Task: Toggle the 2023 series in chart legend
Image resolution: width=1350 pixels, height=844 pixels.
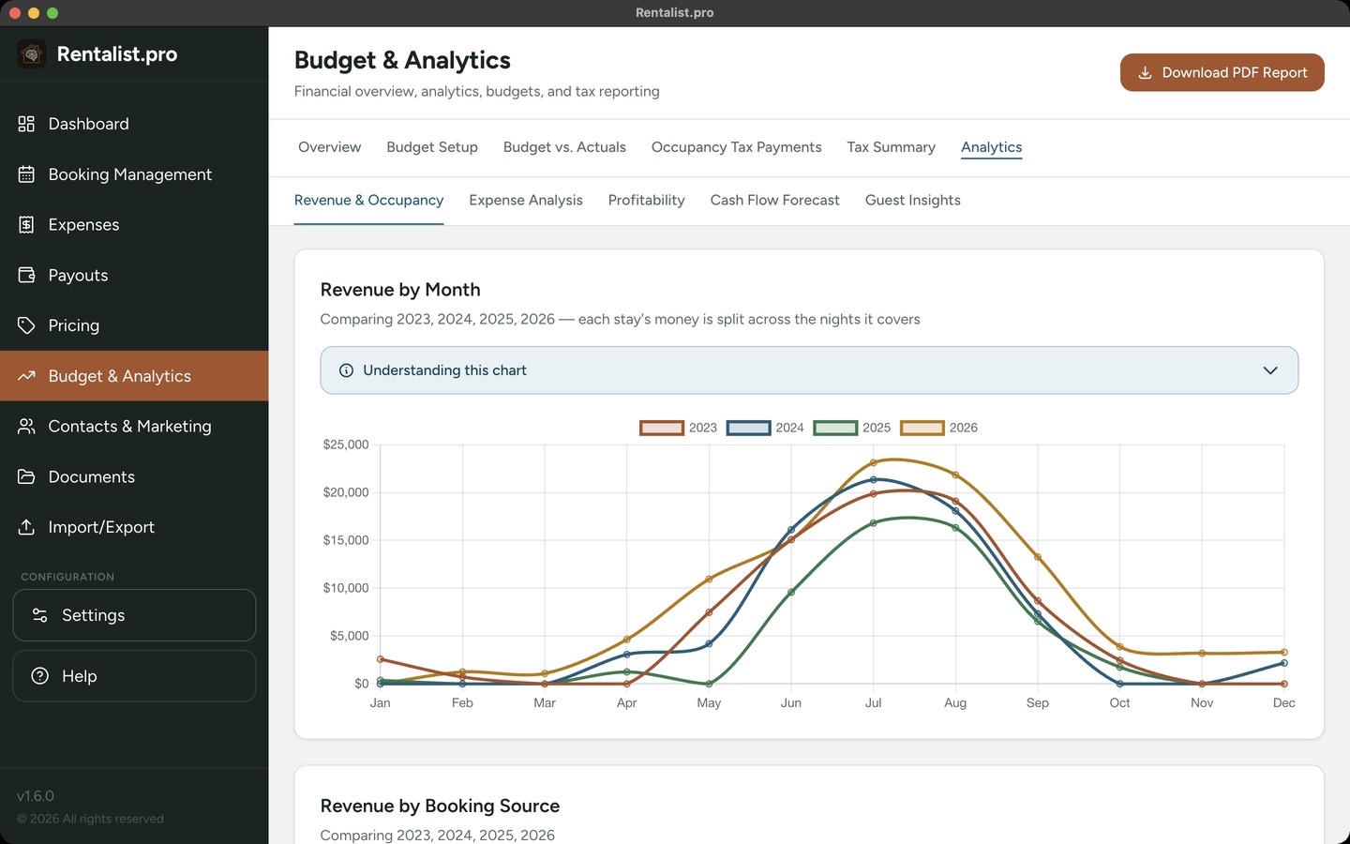Action: click(678, 428)
